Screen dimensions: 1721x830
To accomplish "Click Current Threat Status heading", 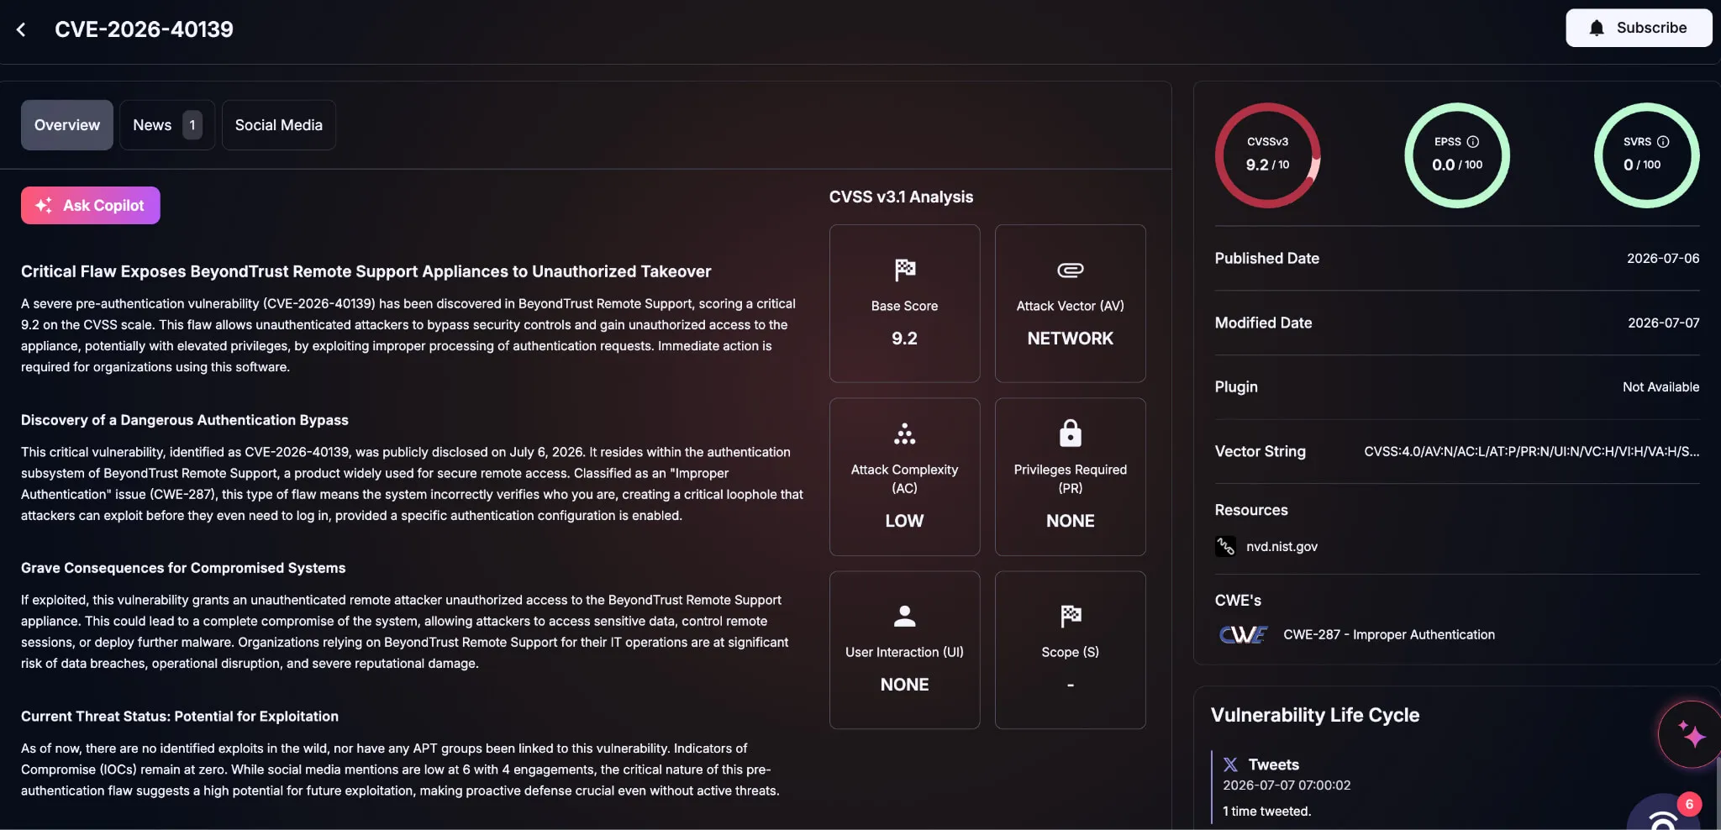I will click(x=180, y=717).
